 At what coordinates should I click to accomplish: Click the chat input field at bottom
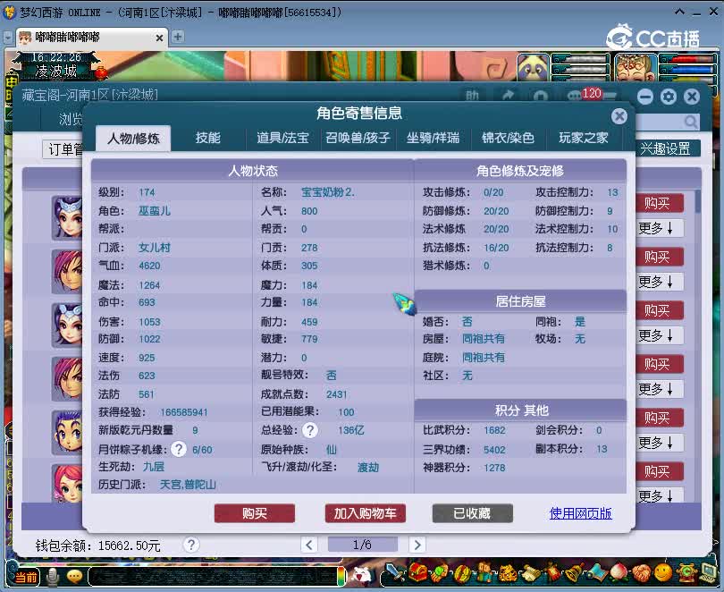[x=213, y=577]
